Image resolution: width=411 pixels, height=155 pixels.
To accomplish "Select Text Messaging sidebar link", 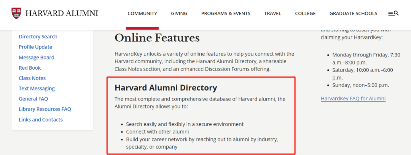I will (x=37, y=88).
